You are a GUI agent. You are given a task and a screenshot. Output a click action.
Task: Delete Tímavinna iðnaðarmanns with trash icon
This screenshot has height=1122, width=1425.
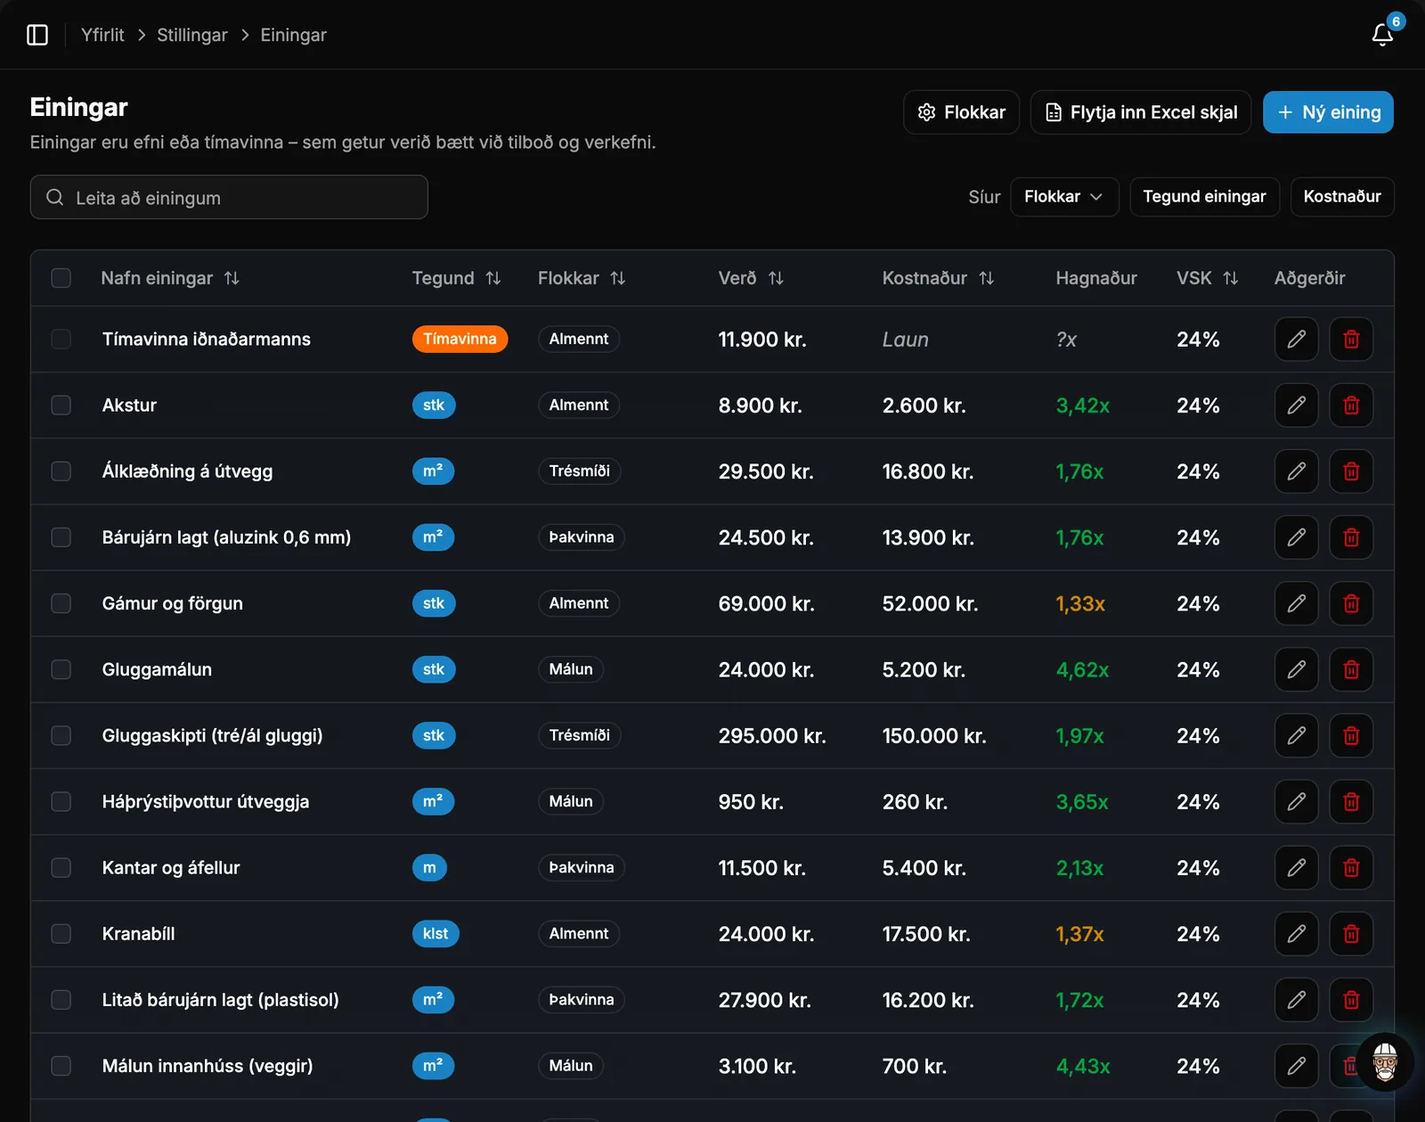point(1351,340)
